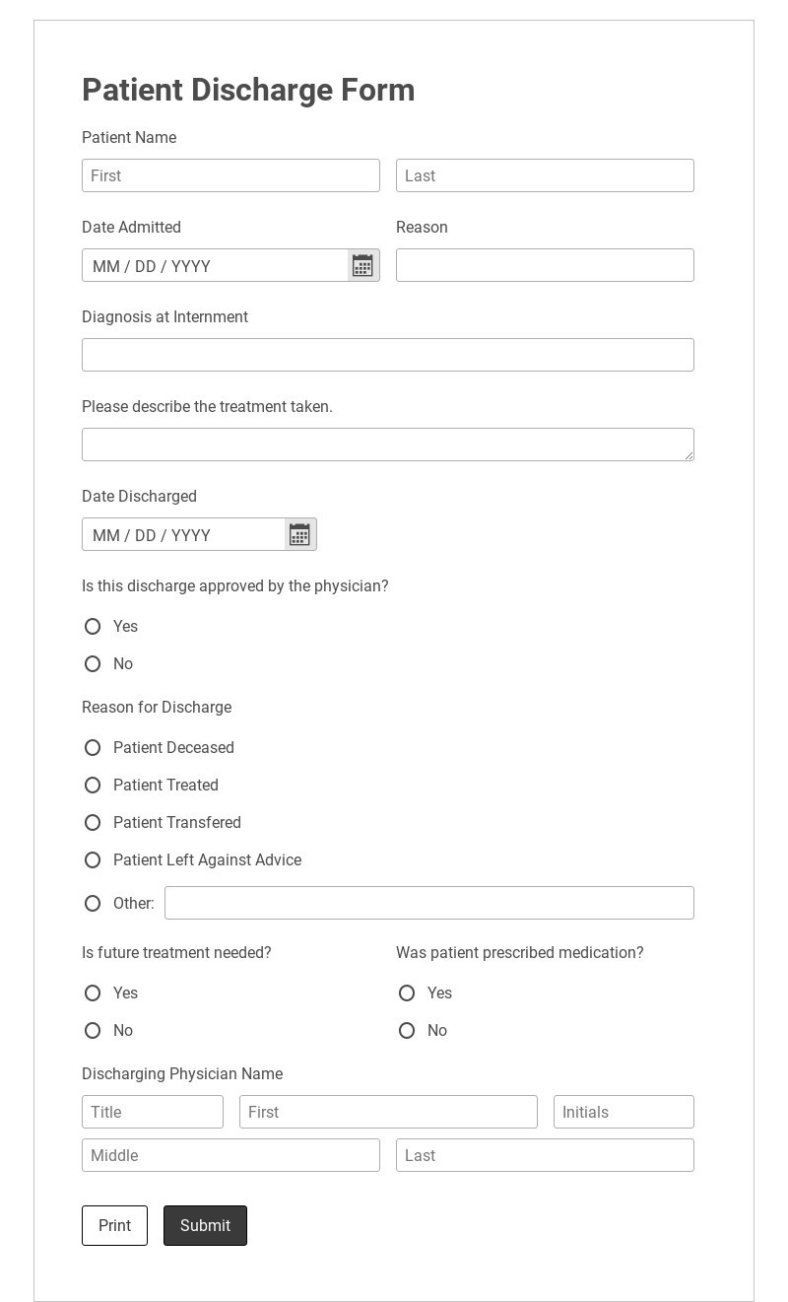Select Patient Transfered as discharge reason

[93, 823]
